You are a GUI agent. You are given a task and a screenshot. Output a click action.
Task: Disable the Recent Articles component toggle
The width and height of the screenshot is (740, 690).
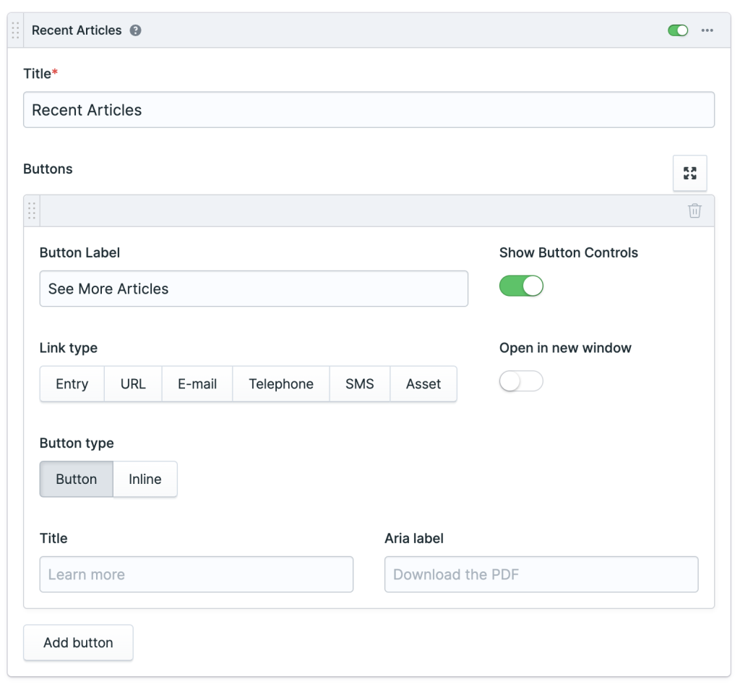[678, 30]
